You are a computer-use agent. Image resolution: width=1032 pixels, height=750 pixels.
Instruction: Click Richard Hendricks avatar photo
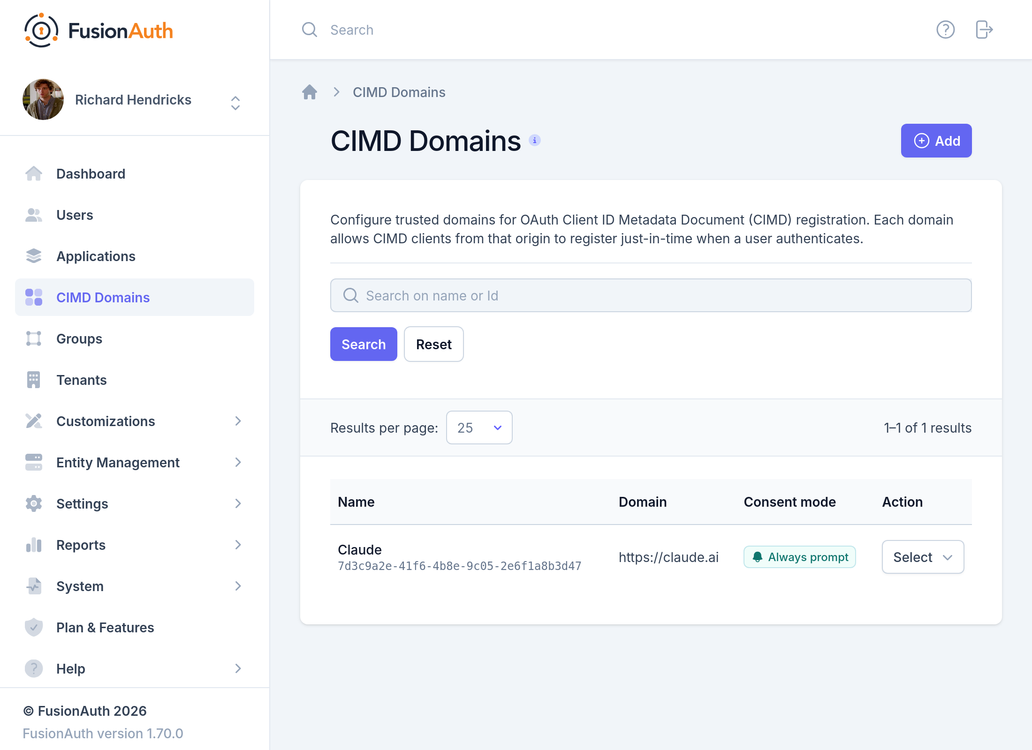(x=43, y=99)
